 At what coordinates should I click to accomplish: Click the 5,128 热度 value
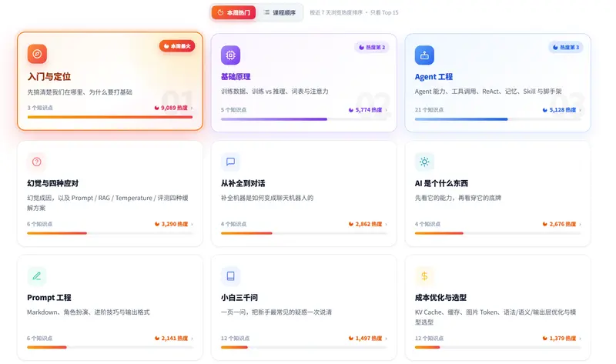click(x=560, y=110)
